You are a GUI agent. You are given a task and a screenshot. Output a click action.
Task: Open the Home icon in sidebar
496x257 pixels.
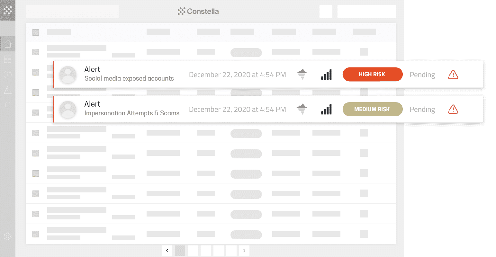point(8,44)
